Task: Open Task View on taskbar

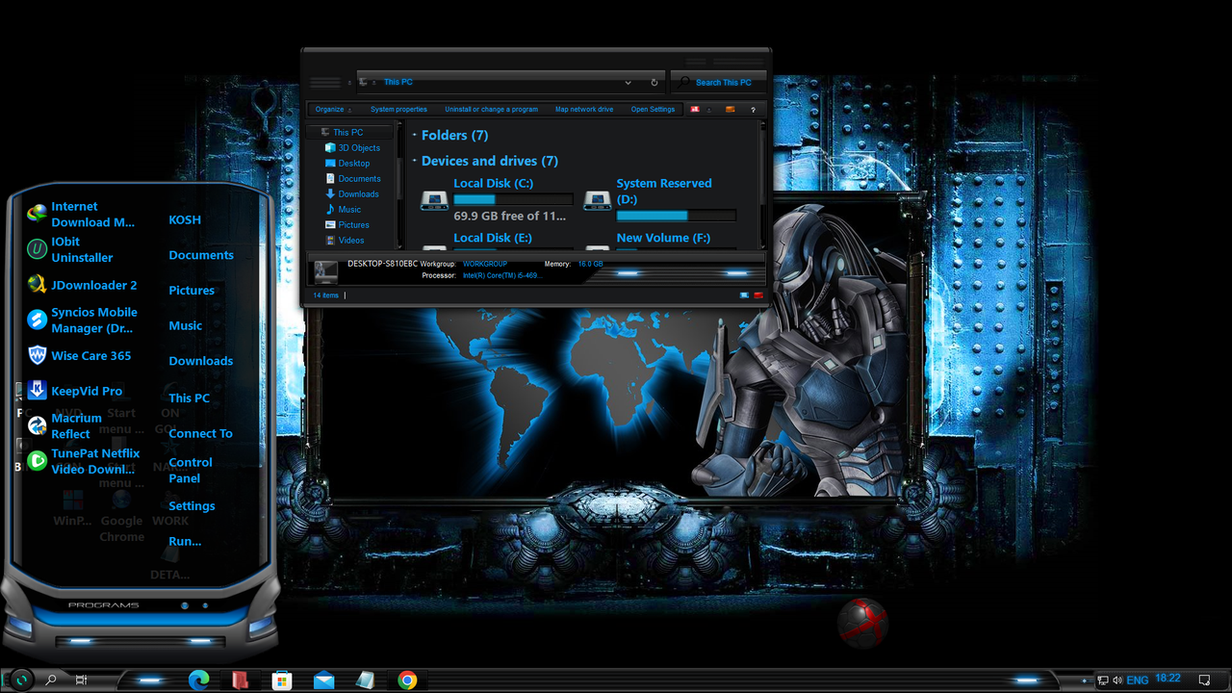Action: tap(82, 680)
